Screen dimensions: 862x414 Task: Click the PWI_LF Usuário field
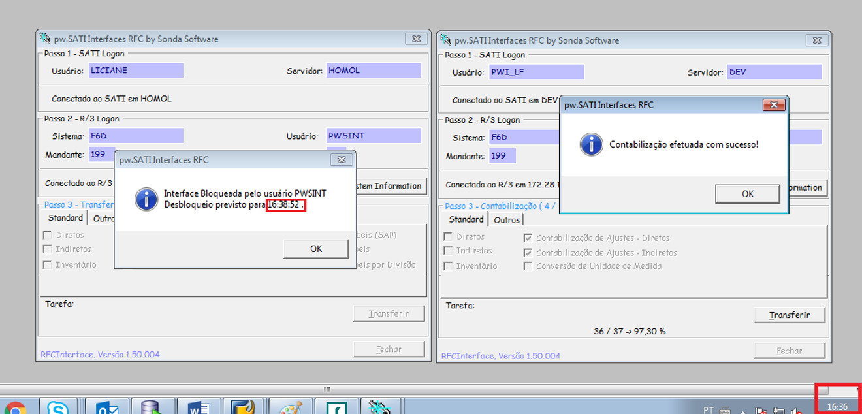point(536,72)
